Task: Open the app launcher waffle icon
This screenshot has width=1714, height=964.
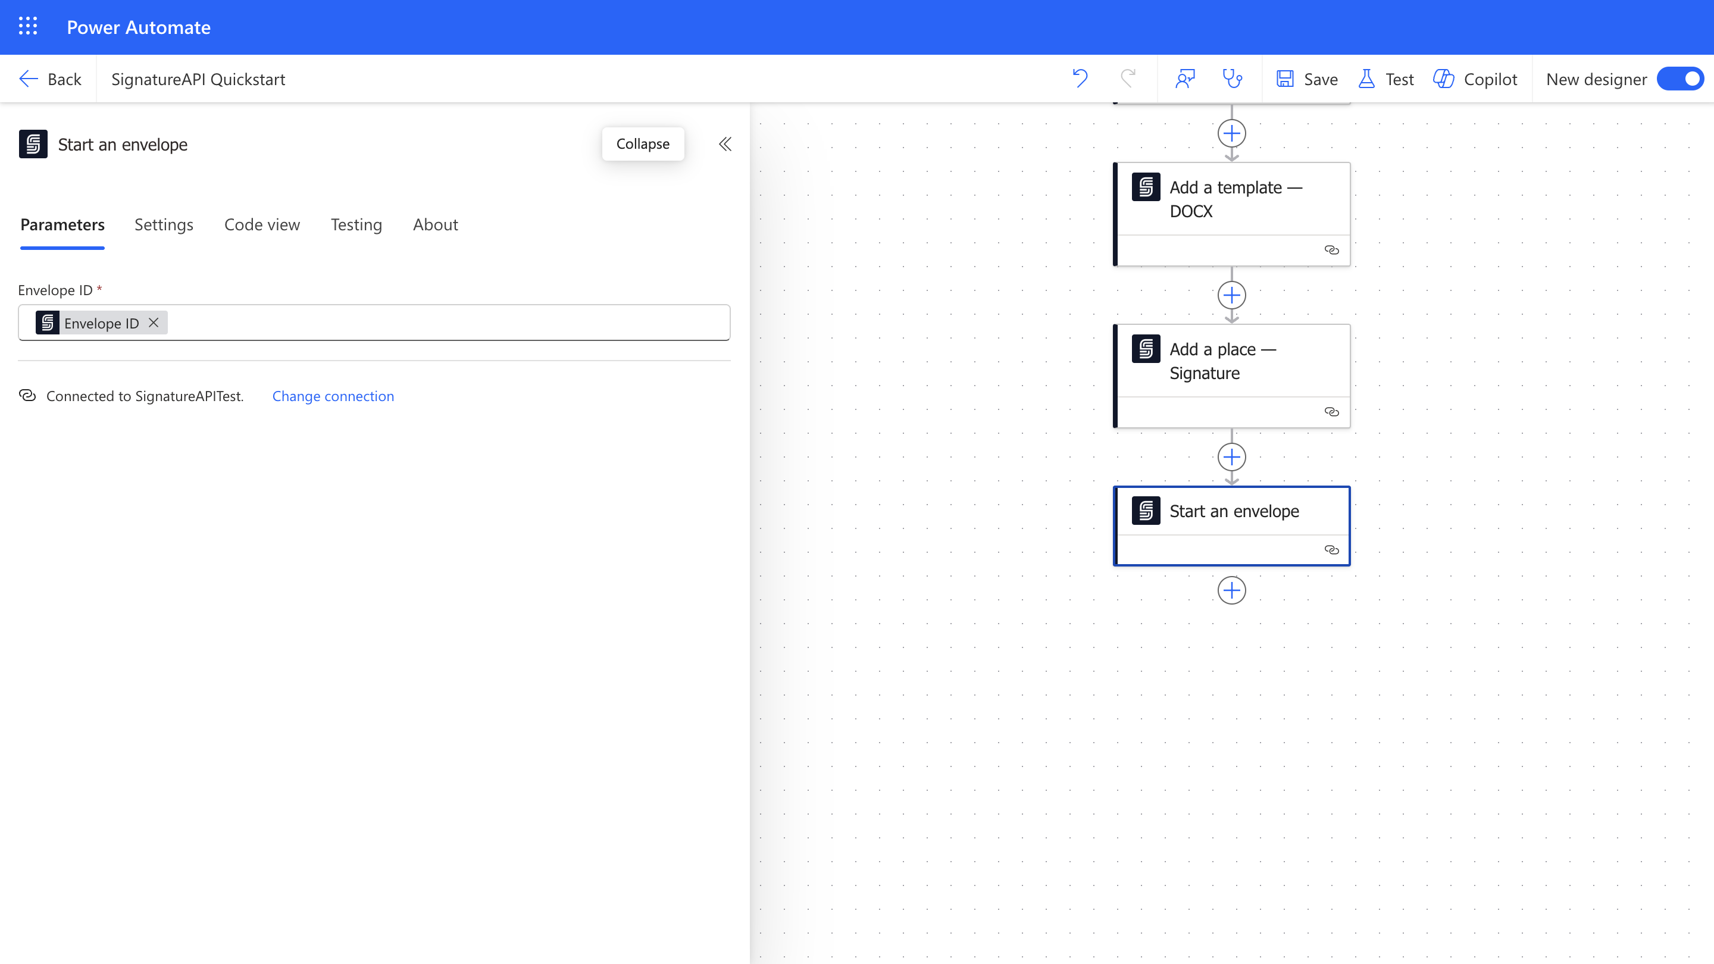Action: tap(27, 27)
